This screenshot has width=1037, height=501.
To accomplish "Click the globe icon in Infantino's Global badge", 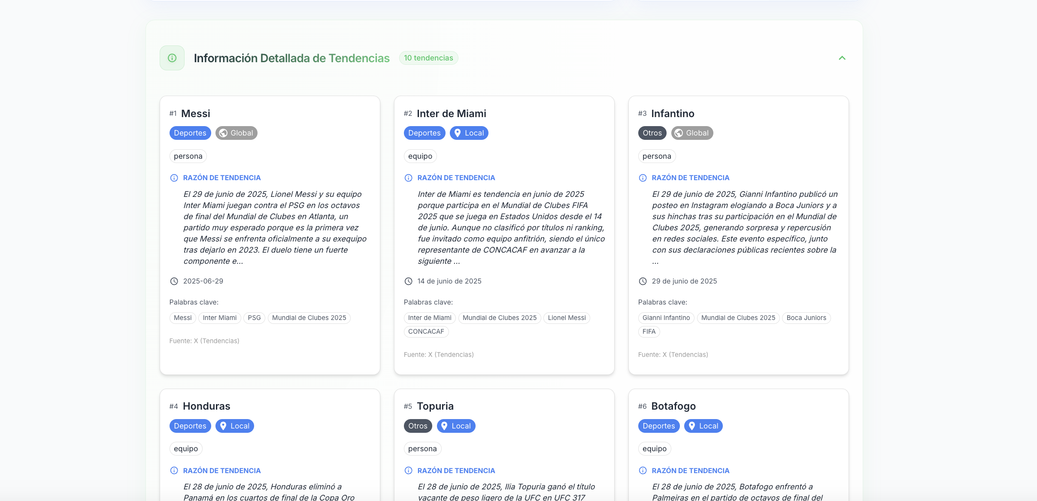I will coord(679,133).
